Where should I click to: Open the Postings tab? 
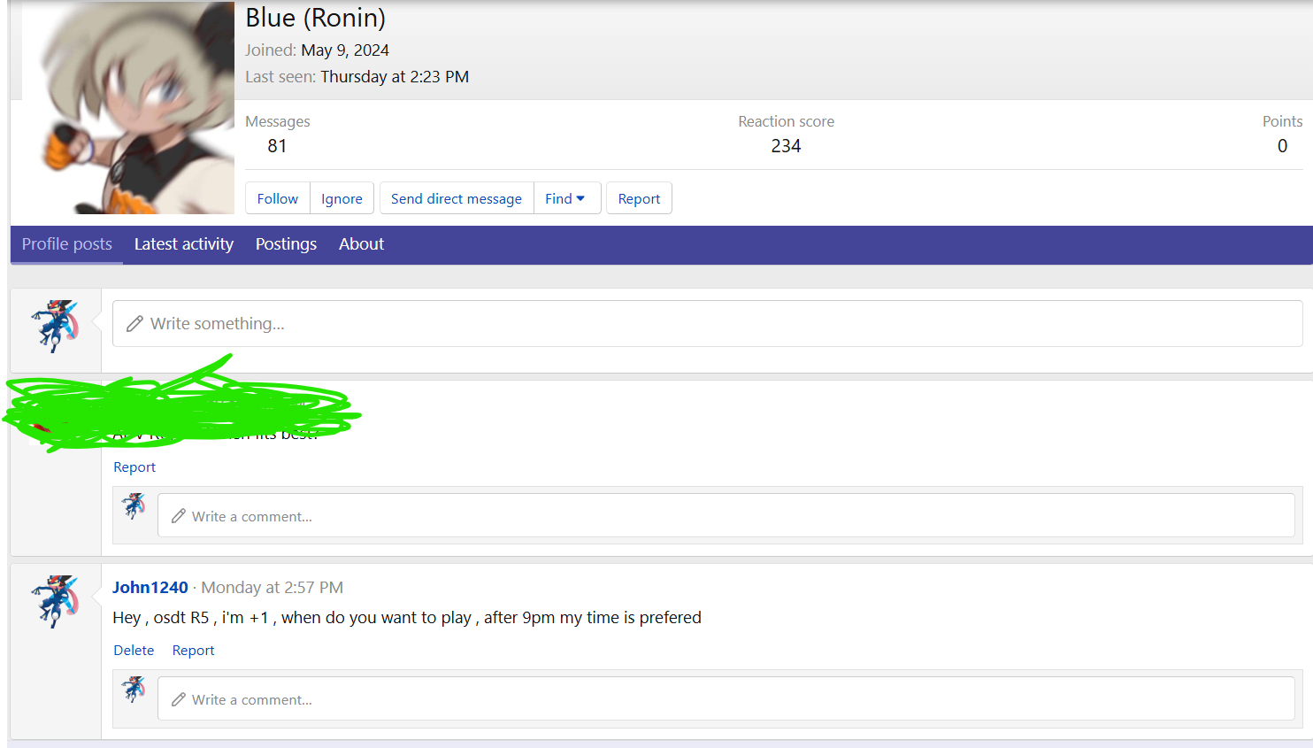coord(286,244)
